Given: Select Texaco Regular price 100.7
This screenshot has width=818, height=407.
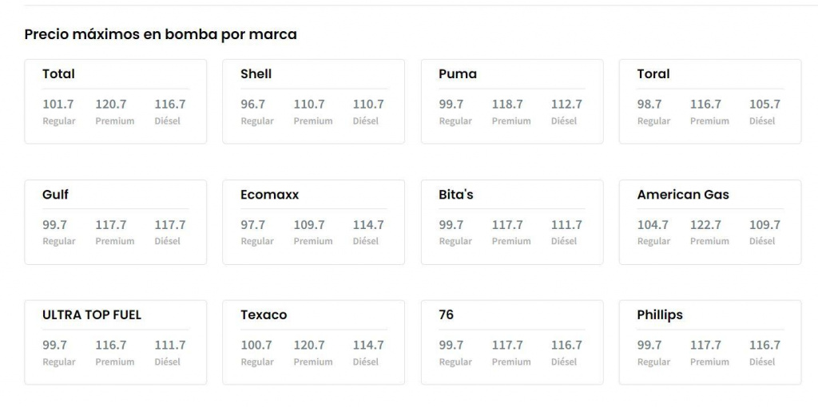Looking at the screenshot, I should [256, 346].
